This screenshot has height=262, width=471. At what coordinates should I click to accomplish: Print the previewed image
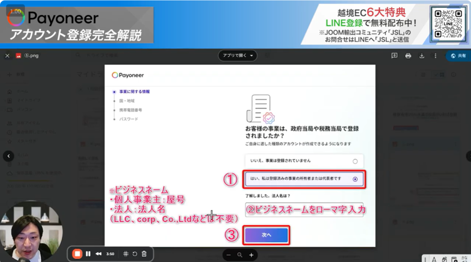tap(408, 56)
